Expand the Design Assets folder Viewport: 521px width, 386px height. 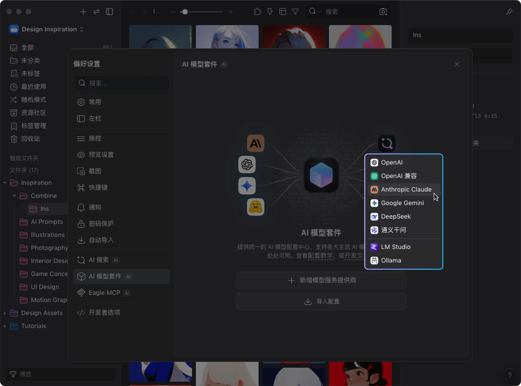click(5, 313)
